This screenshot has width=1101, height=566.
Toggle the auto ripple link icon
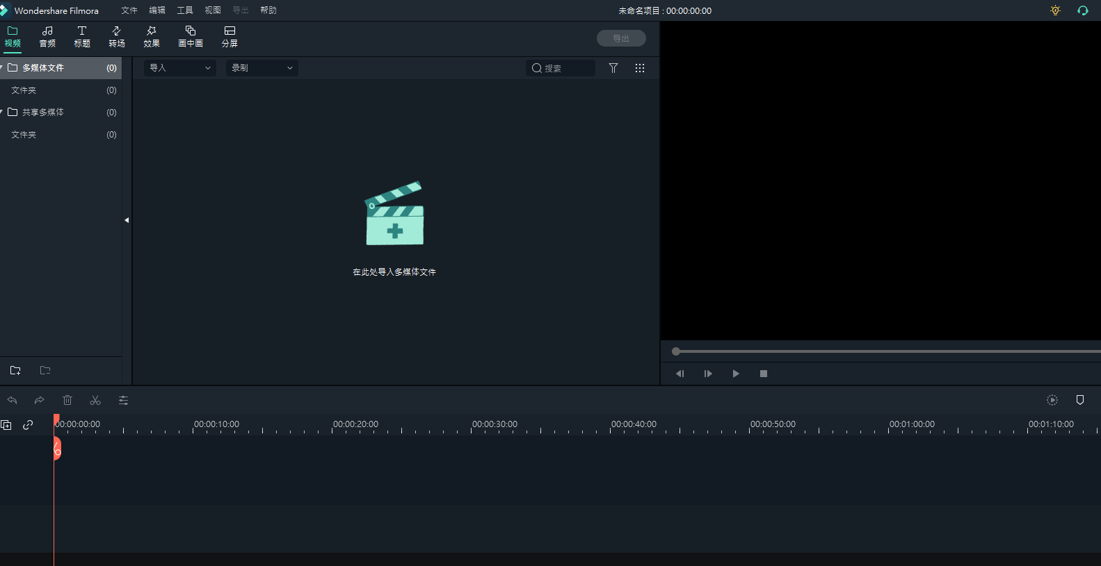[x=28, y=425]
